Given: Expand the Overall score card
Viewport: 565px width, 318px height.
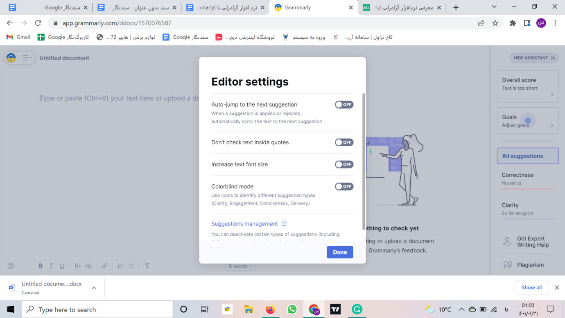Looking at the screenshot, I should [x=528, y=86].
